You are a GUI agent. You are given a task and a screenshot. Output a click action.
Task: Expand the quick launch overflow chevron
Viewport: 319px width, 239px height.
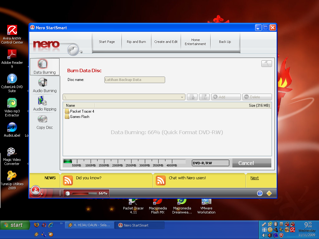click(x=61, y=223)
